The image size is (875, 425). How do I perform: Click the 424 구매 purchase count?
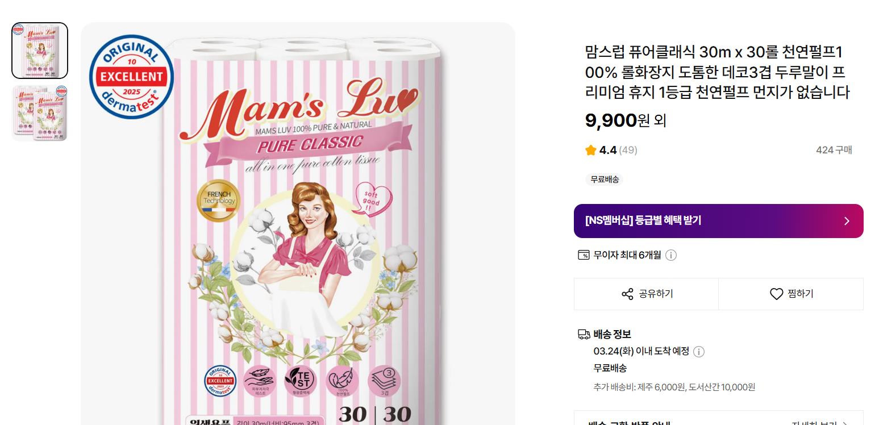[x=834, y=150]
